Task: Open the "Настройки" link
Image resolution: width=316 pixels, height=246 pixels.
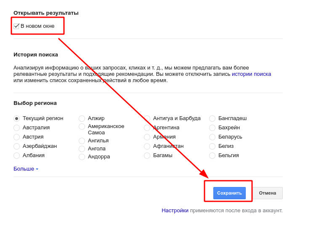Action: (x=175, y=211)
